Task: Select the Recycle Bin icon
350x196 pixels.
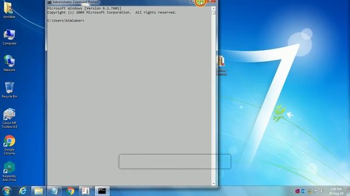Action: tap(9, 90)
